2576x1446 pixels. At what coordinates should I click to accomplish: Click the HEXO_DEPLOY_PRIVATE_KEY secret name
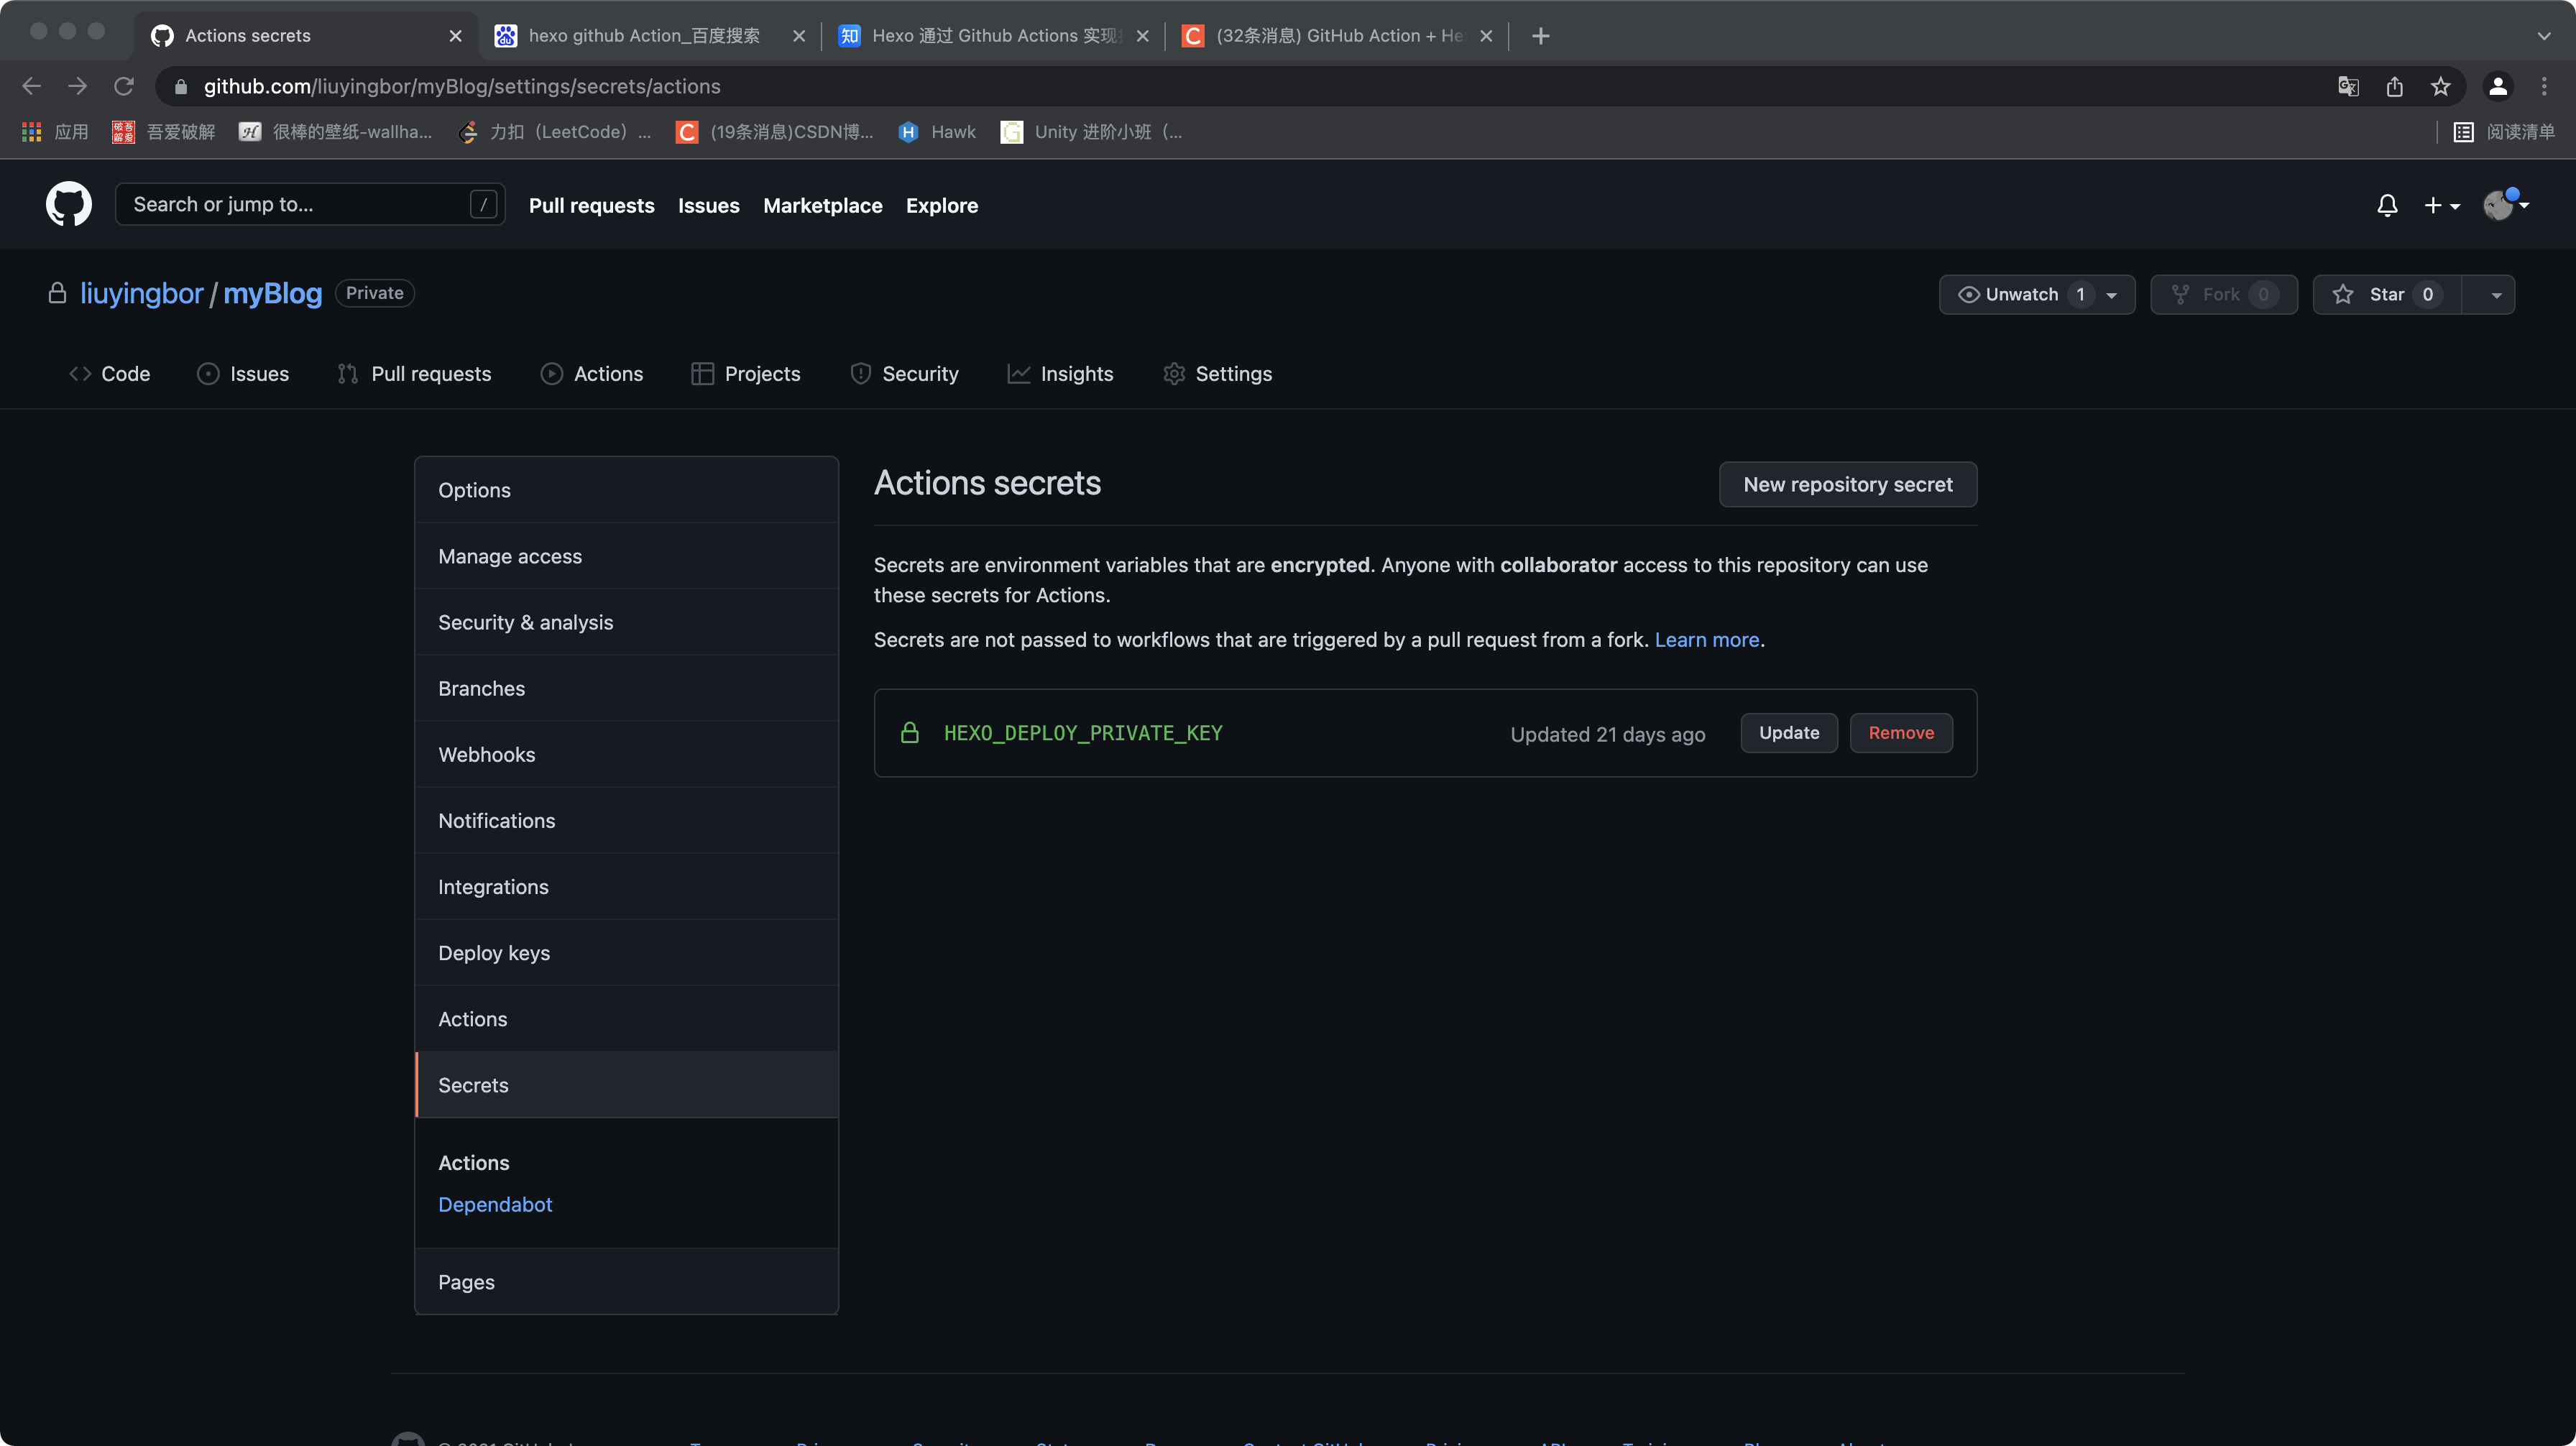point(1082,733)
